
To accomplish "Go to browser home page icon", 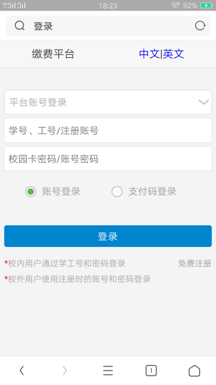I will click(194, 370).
